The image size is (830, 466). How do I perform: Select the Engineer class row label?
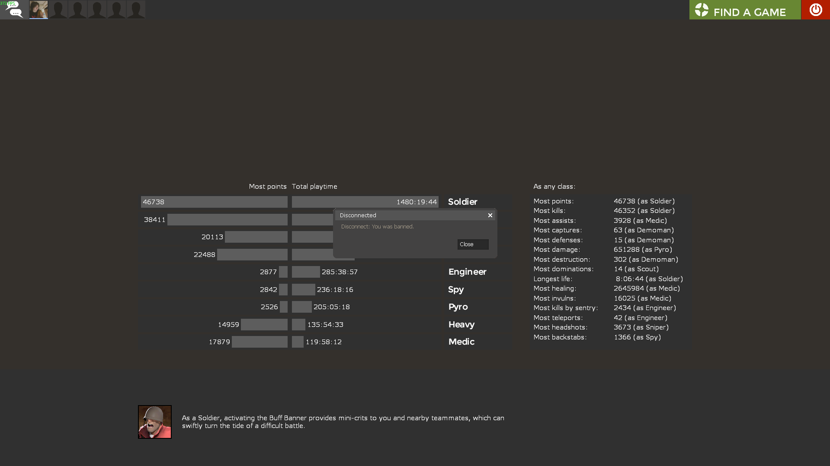pyautogui.click(x=467, y=272)
